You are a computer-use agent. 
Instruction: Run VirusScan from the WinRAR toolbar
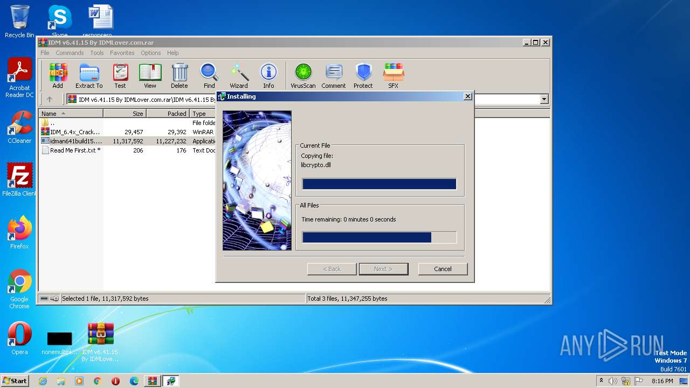coord(303,76)
